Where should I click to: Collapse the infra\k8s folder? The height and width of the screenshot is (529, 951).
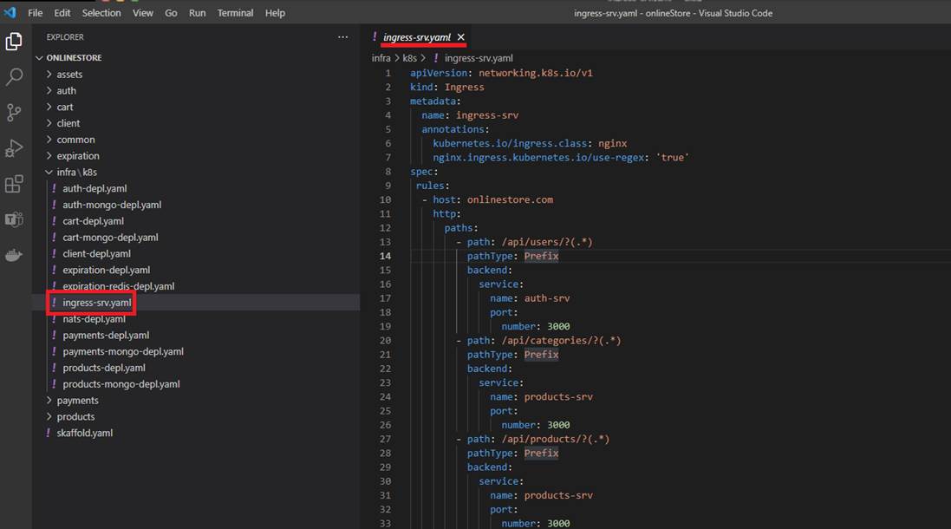(x=76, y=173)
